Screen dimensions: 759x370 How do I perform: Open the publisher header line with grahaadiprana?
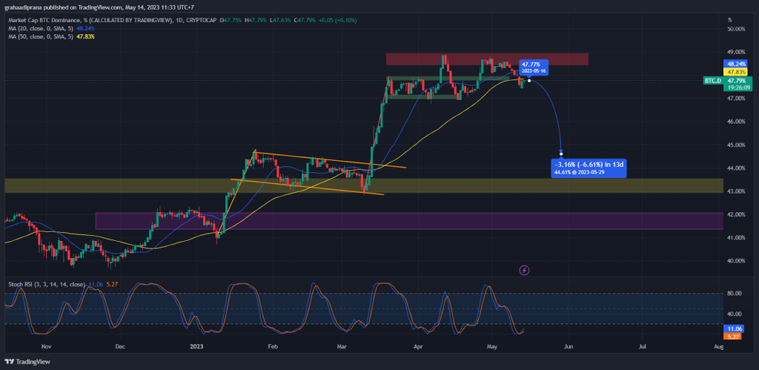[99, 7]
